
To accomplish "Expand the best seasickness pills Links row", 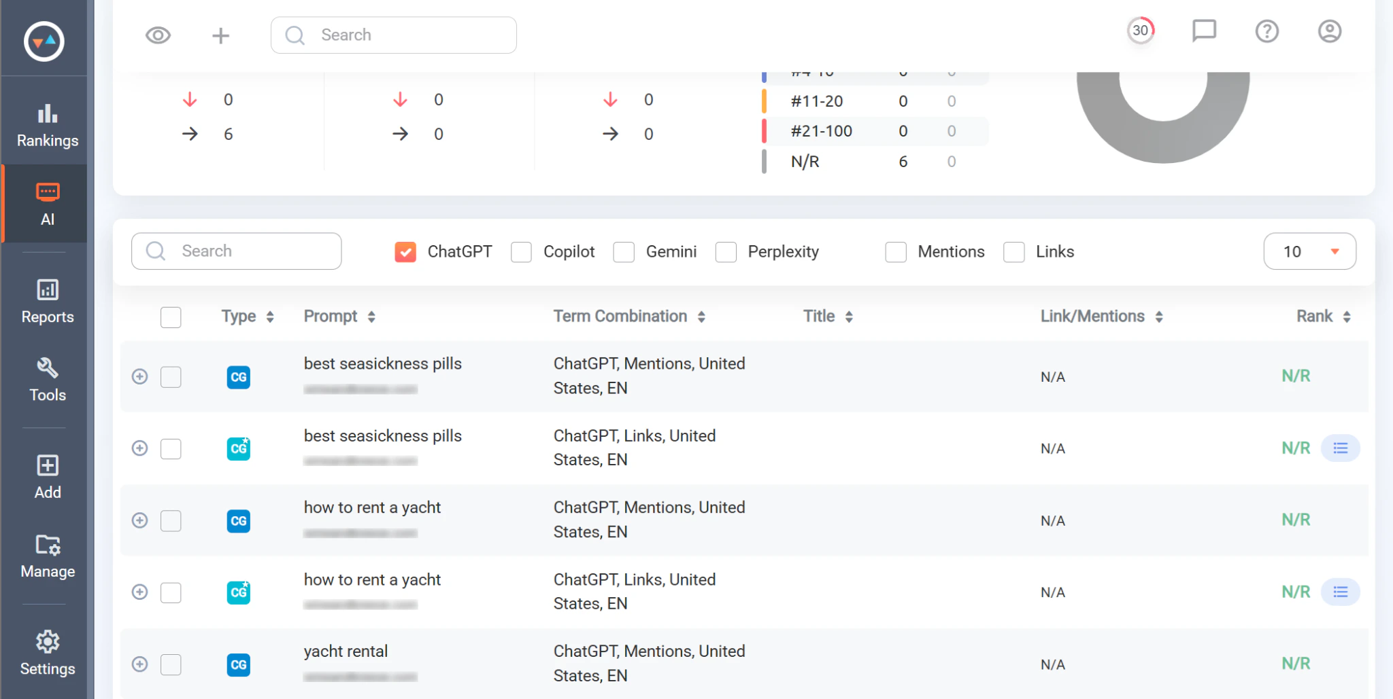I will click(139, 448).
